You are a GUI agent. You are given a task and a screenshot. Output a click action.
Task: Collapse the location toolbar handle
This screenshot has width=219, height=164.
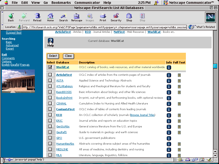[2, 27]
